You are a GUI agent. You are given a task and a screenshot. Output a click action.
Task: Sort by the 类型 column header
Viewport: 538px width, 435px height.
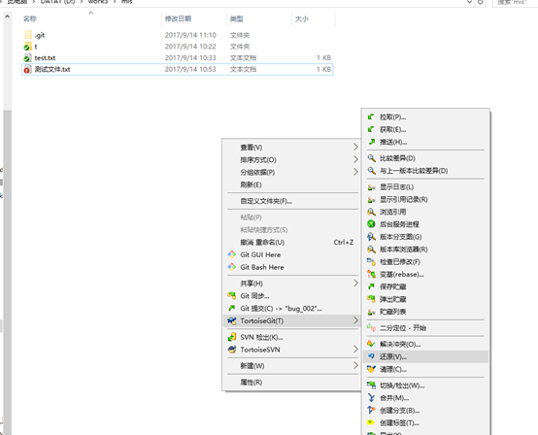tap(259, 18)
